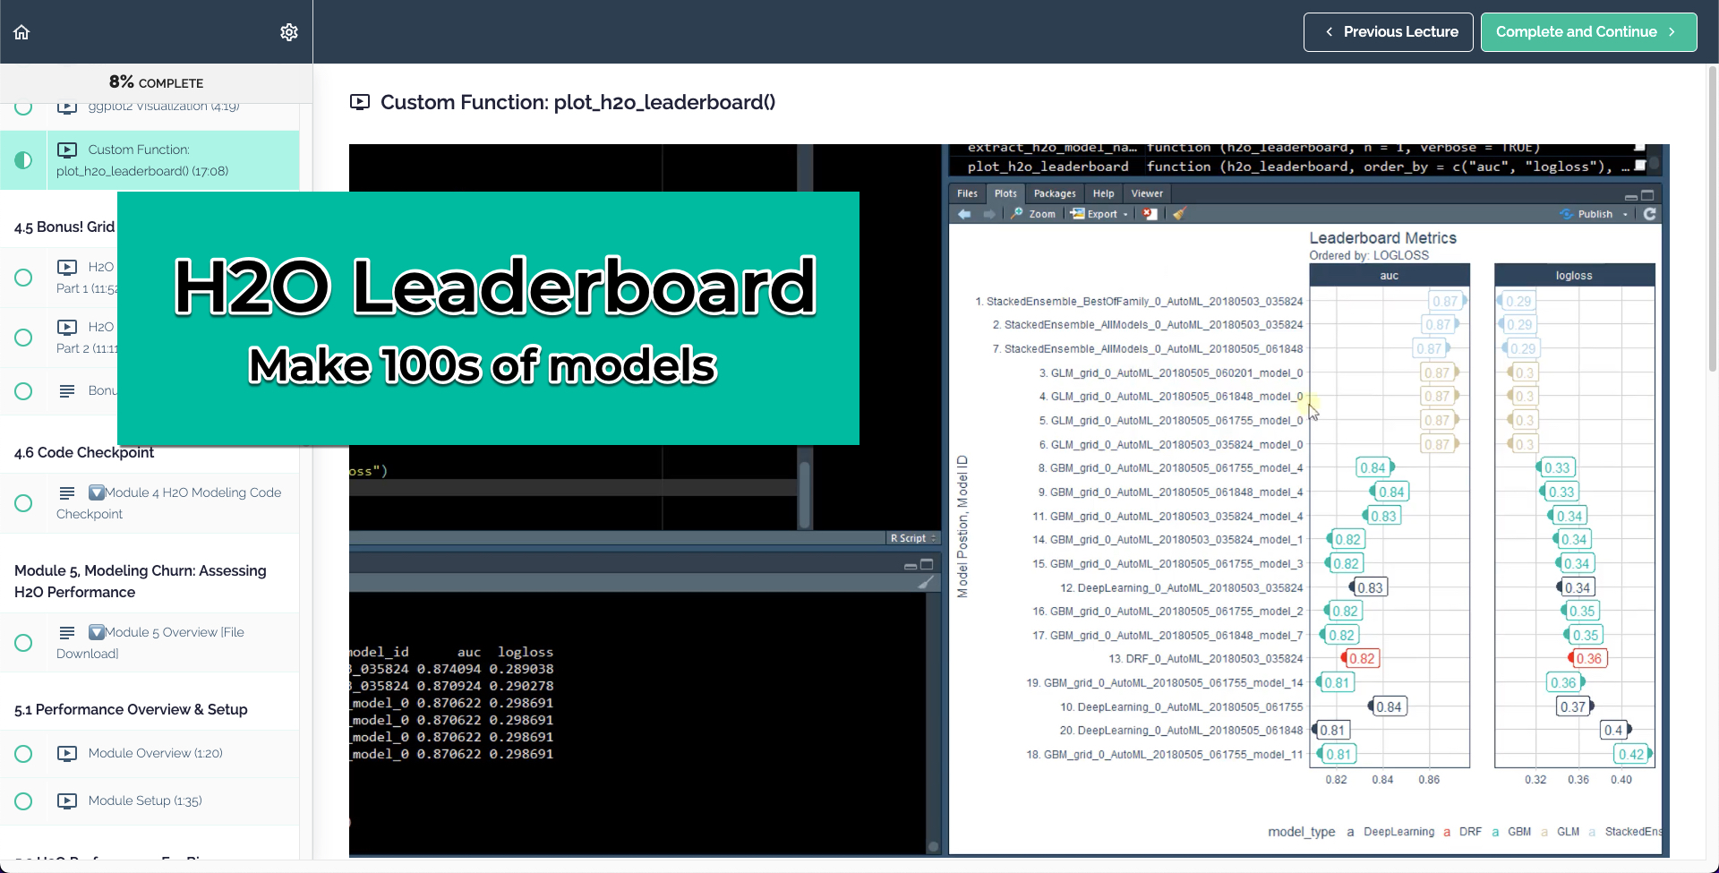This screenshot has width=1719, height=873.
Task: Toggle completion circle for Custom Function lecture
Action: (x=23, y=160)
